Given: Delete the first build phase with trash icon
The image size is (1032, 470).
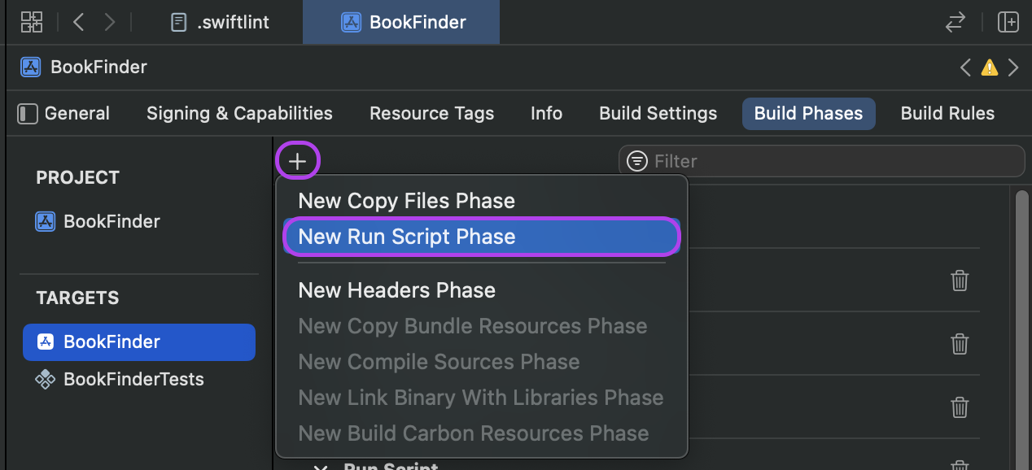Looking at the screenshot, I should coord(960,281).
